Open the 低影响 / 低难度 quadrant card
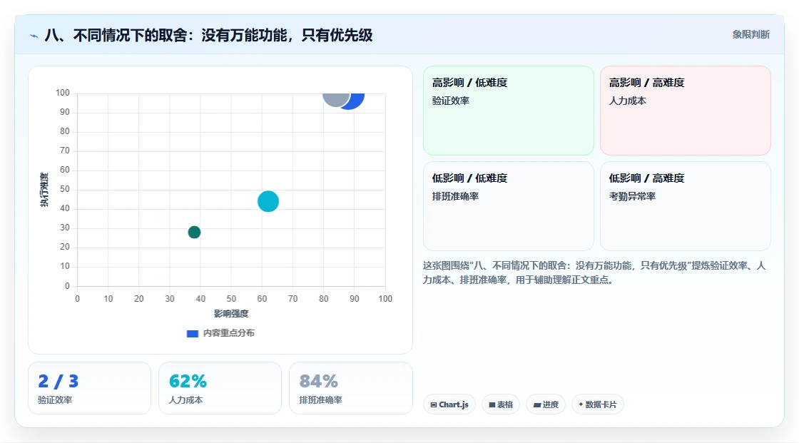 click(509, 206)
